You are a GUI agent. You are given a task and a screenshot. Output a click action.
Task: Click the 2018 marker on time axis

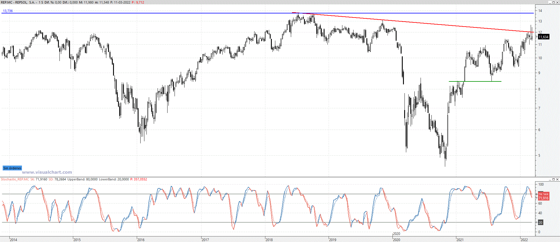click(269, 240)
